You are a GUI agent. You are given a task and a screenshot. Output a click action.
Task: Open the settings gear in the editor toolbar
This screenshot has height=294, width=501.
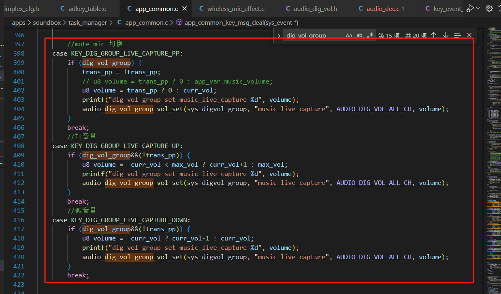point(489,8)
